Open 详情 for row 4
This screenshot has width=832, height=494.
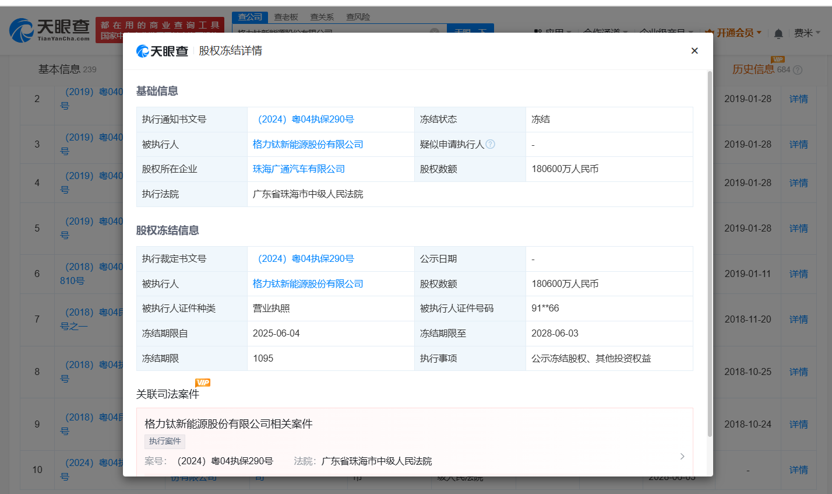(799, 183)
